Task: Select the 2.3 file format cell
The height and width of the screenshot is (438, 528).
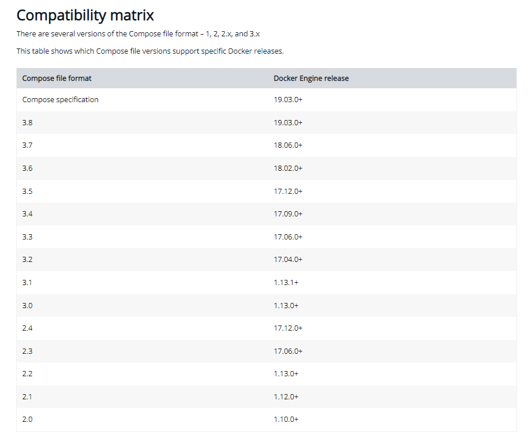Action: coord(28,351)
